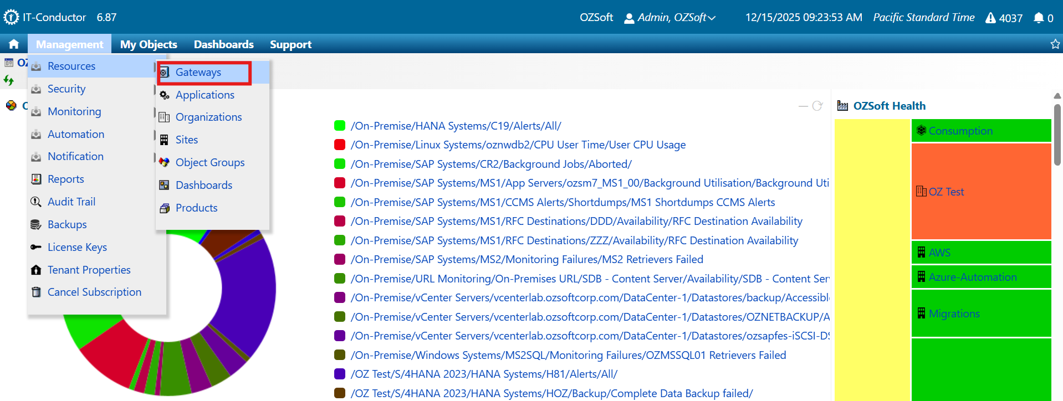This screenshot has height=401, width=1063.
Task: Click the green sync arrows icon
Action: click(x=9, y=80)
